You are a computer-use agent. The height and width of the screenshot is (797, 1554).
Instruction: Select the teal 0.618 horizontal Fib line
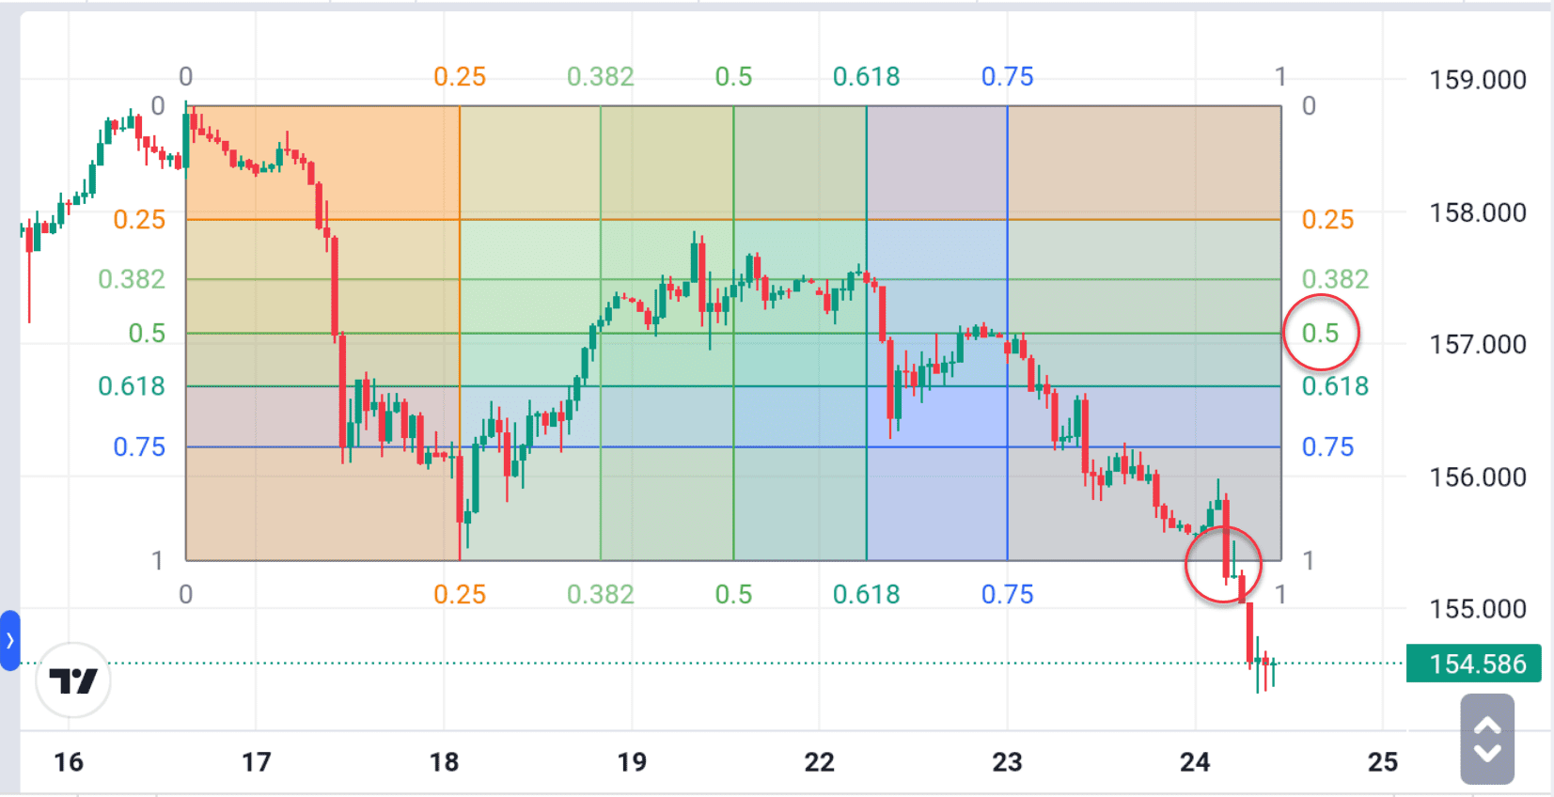click(x=733, y=386)
